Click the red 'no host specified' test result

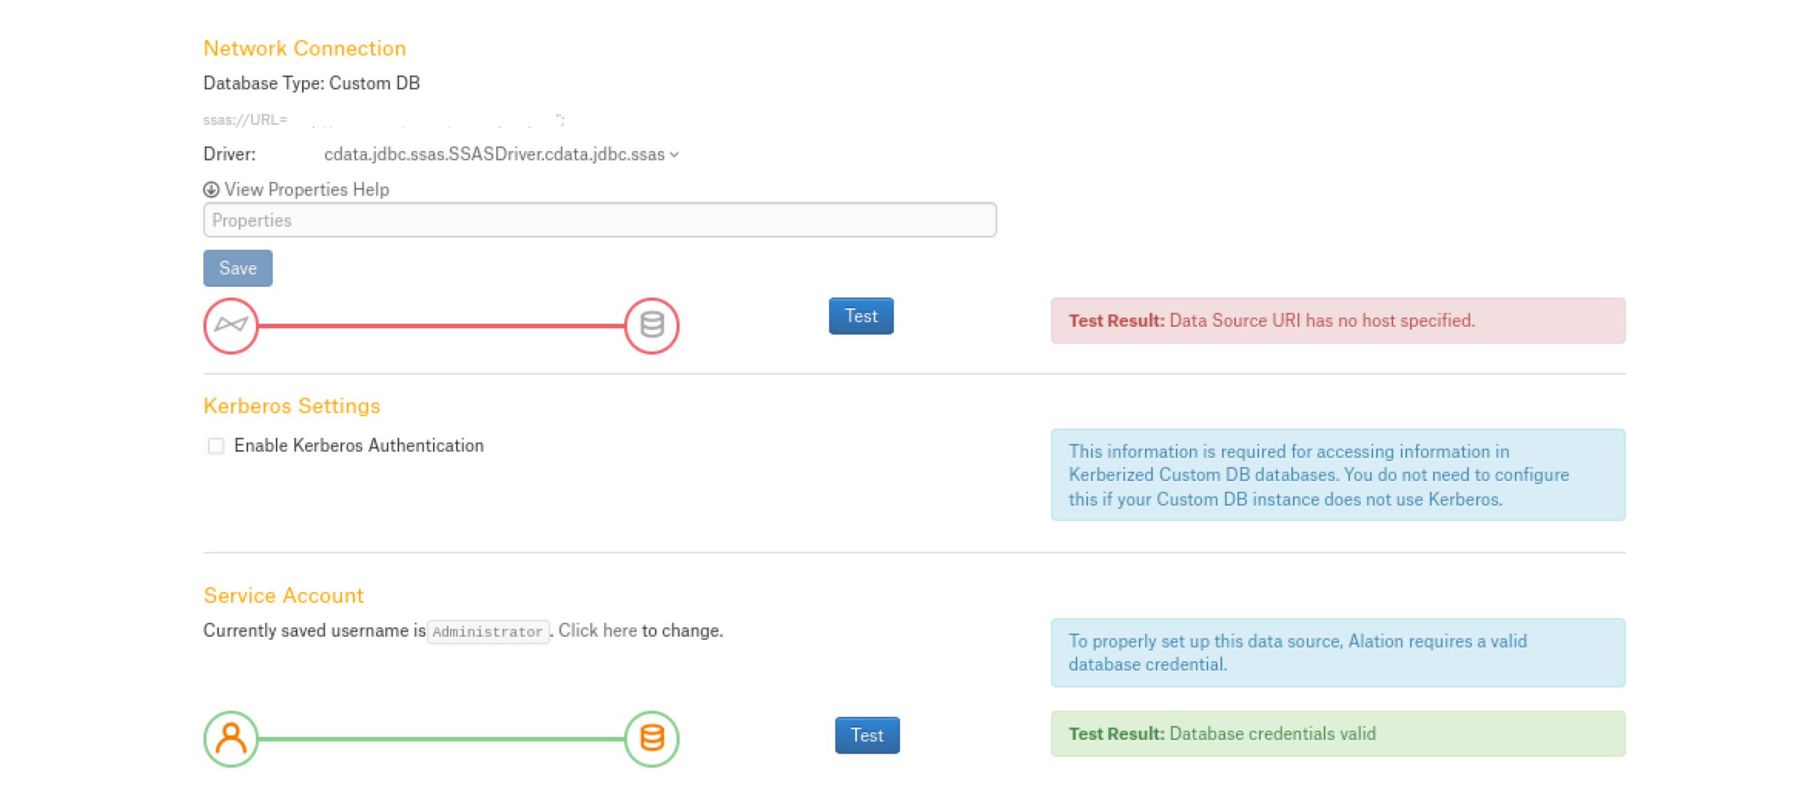pos(1338,321)
